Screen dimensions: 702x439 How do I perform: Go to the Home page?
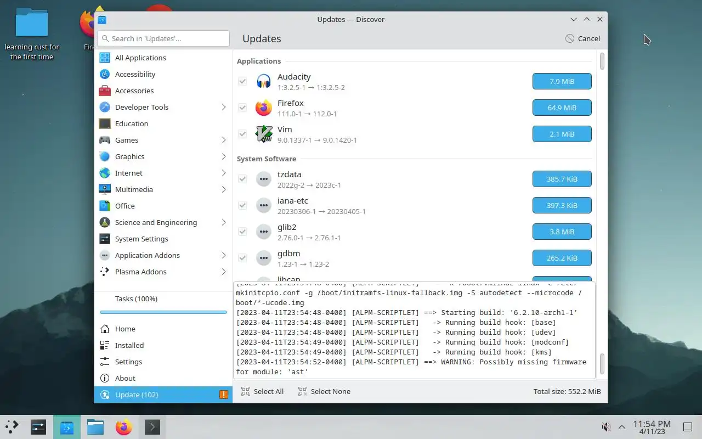pos(163,329)
